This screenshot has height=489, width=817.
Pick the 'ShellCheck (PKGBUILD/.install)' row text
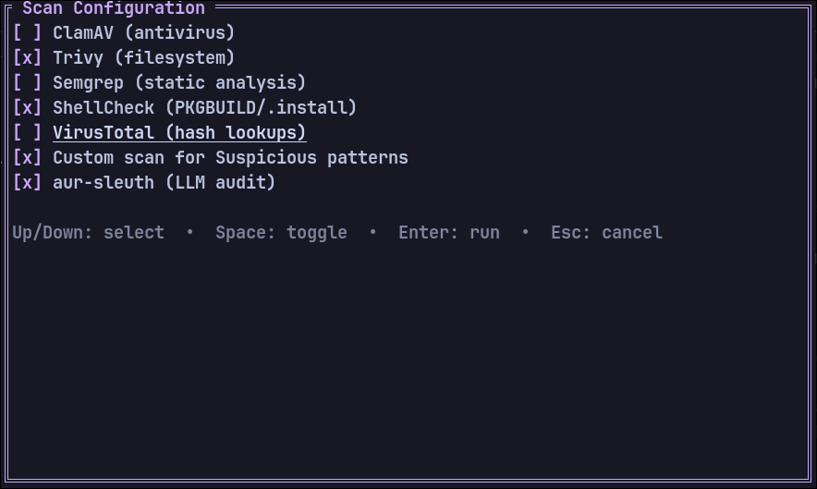click(x=204, y=108)
